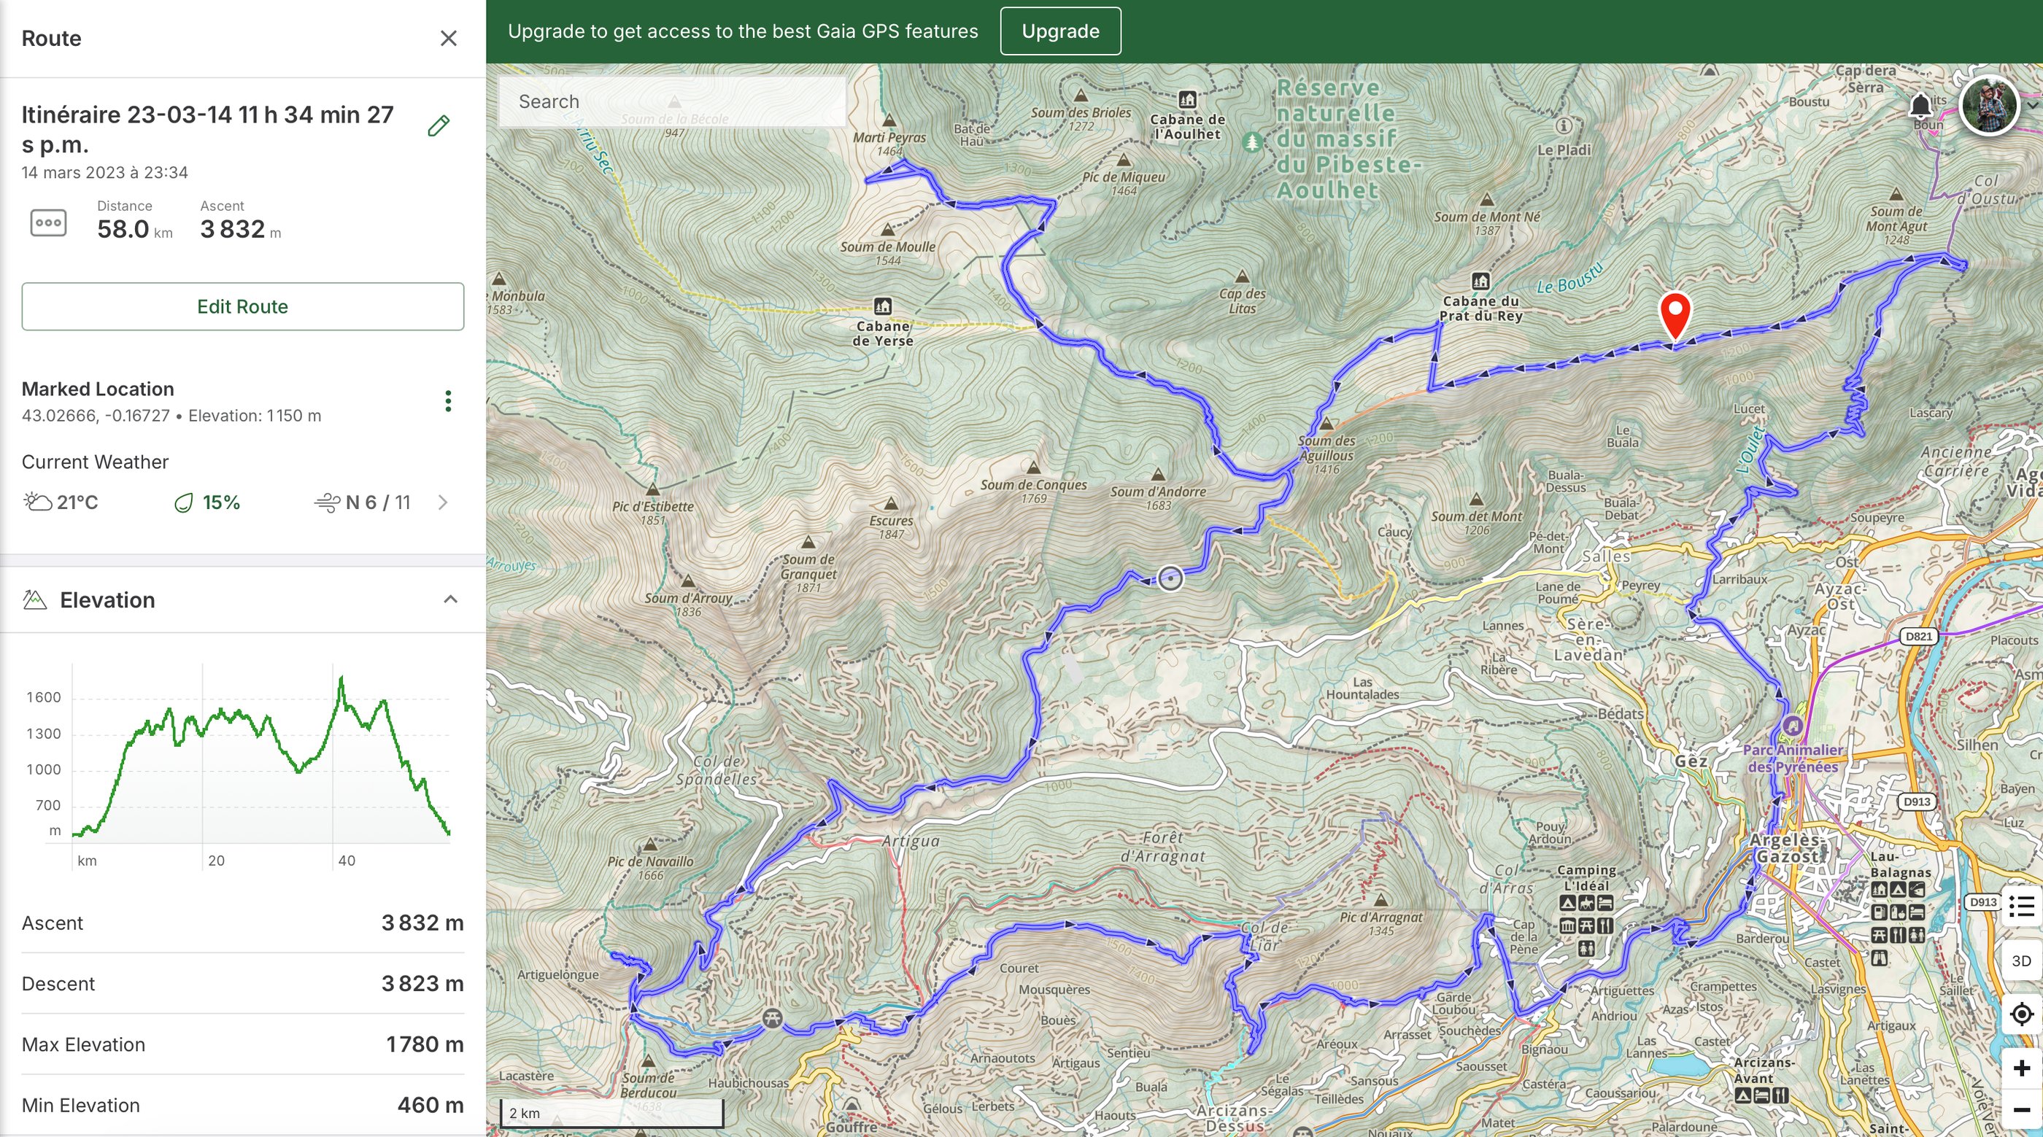Open Marked Location vertical dots menu
This screenshot has height=1137, width=2043.
[448, 401]
